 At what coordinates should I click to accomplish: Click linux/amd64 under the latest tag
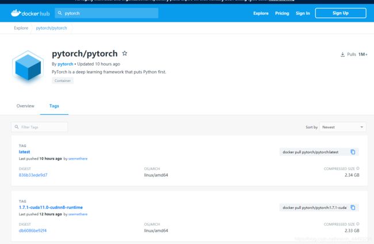coord(156,175)
